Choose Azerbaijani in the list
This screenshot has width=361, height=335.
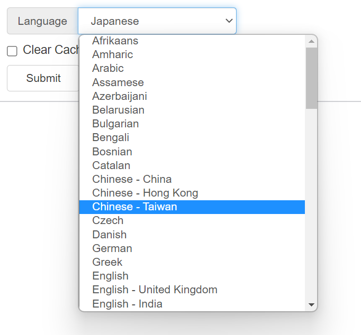pyautogui.click(x=192, y=96)
